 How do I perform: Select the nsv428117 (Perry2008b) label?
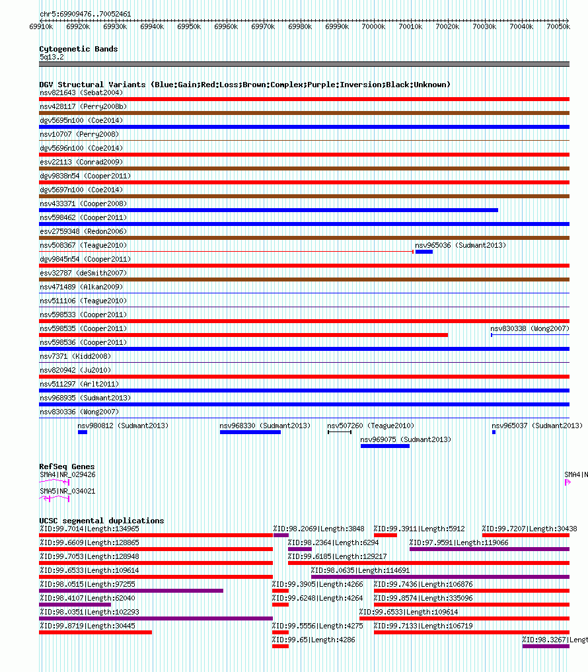pyautogui.click(x=83, y=106)
